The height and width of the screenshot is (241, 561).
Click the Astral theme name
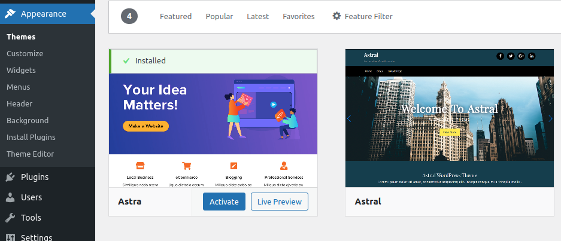(368, 202)
